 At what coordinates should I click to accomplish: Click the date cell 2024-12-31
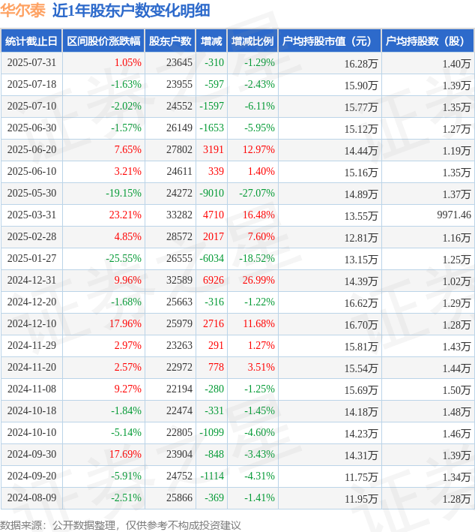(x=31, y=280)
